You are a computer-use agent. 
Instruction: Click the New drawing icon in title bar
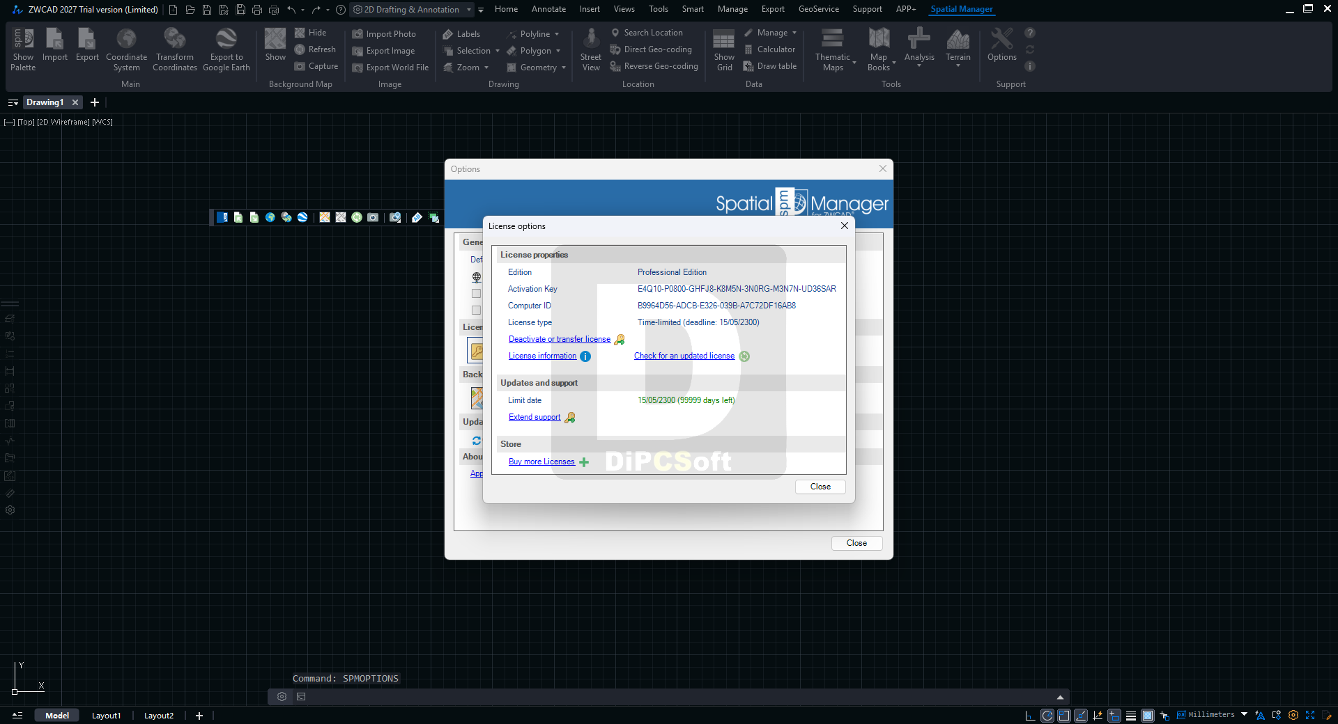pos(174,10)
